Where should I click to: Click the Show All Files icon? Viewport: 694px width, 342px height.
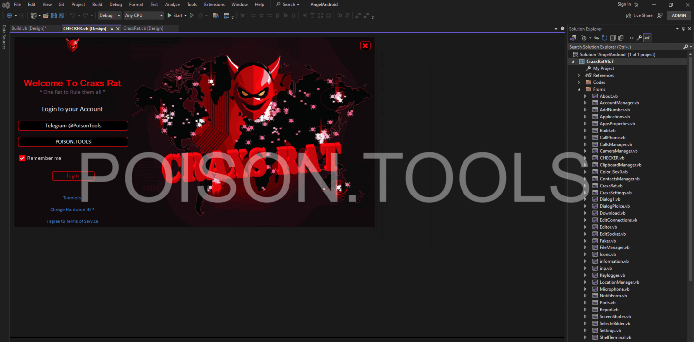(x=621, y=38)
